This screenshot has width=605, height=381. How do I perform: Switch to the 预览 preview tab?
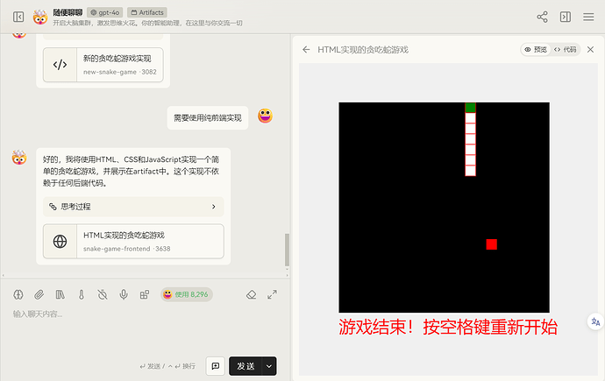coord(536,49)
